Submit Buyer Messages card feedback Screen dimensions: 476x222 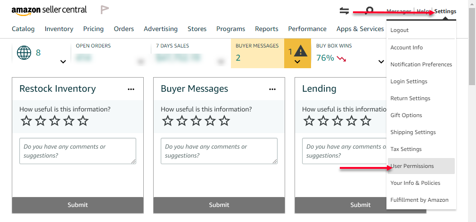tap(219, 205)
